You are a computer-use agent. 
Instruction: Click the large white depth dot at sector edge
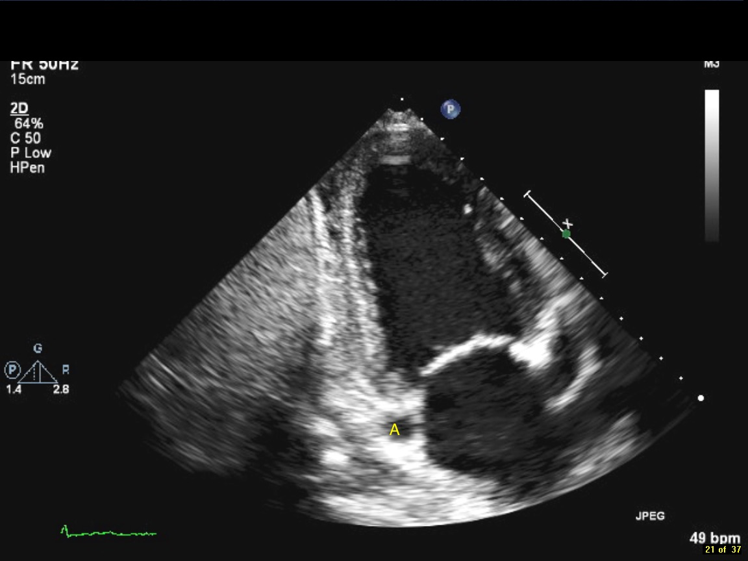click(x=701, y=398)
